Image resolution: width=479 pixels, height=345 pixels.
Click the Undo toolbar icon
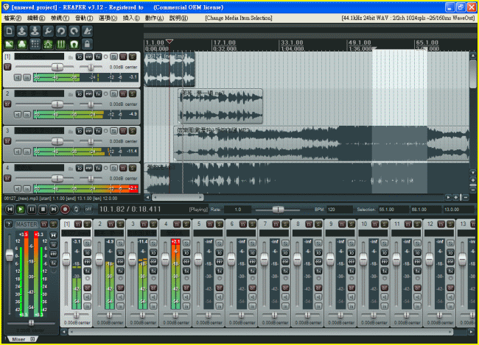(60, 31)
